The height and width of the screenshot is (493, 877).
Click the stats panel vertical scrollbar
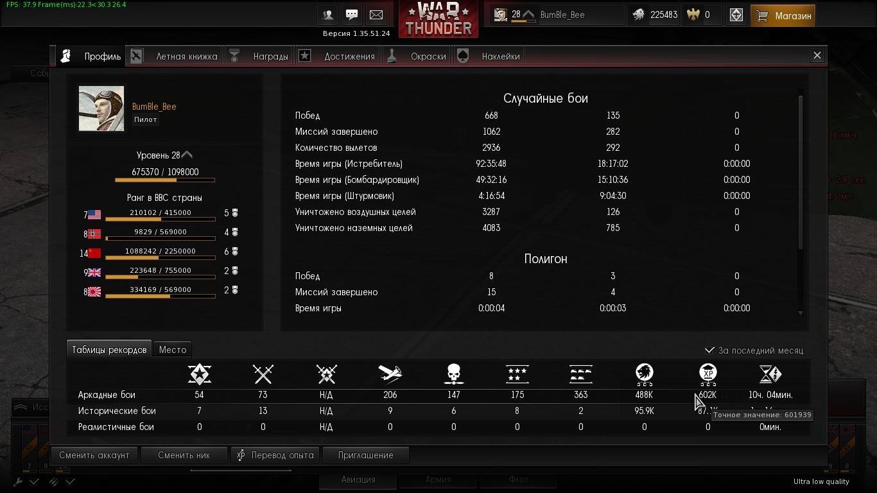click(801, 172)
